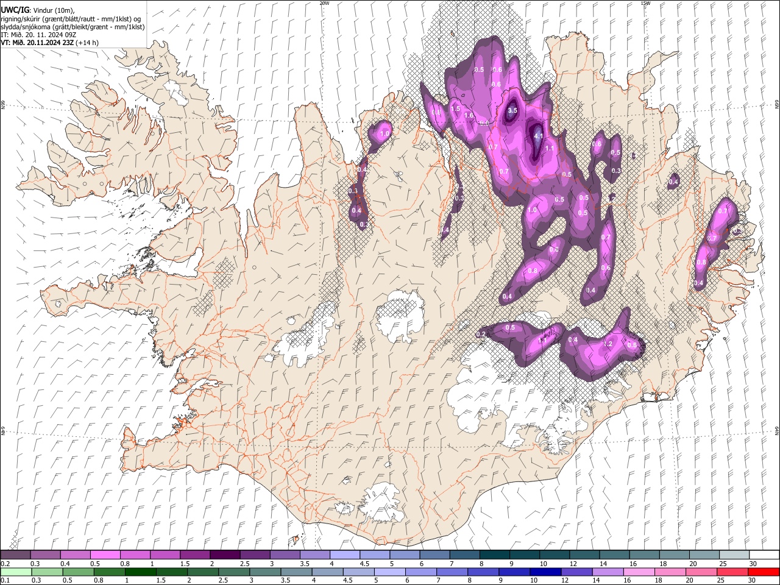This screenshot has height=585, width=780.
Task: Click the 15W longitude label
Action: 645,3
